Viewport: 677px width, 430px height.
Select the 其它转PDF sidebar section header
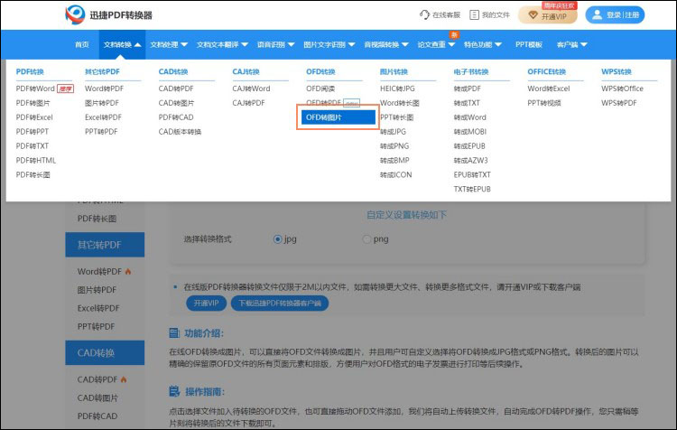[105, 245]
